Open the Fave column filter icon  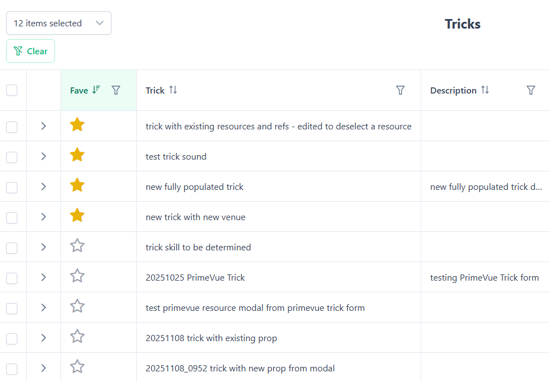pyautogui.click(x=116, y=90)
